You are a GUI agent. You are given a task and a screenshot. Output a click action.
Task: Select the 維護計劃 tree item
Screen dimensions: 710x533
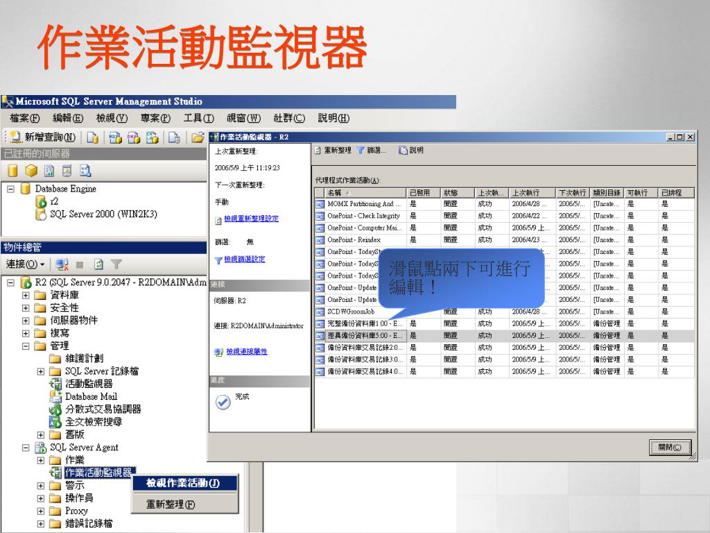pyautogui.click(x=84, y=359)
